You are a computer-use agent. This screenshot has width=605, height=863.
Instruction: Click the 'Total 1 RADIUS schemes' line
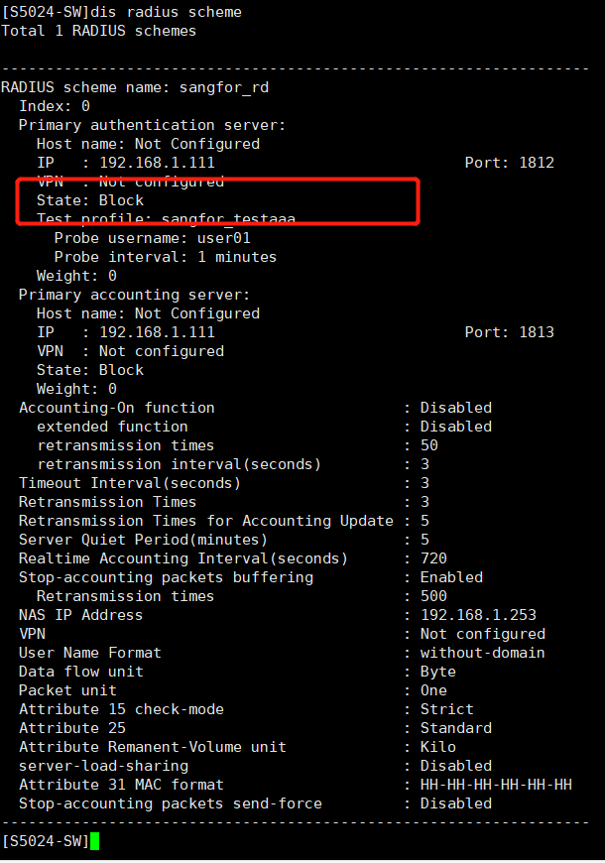pos(99,31)
